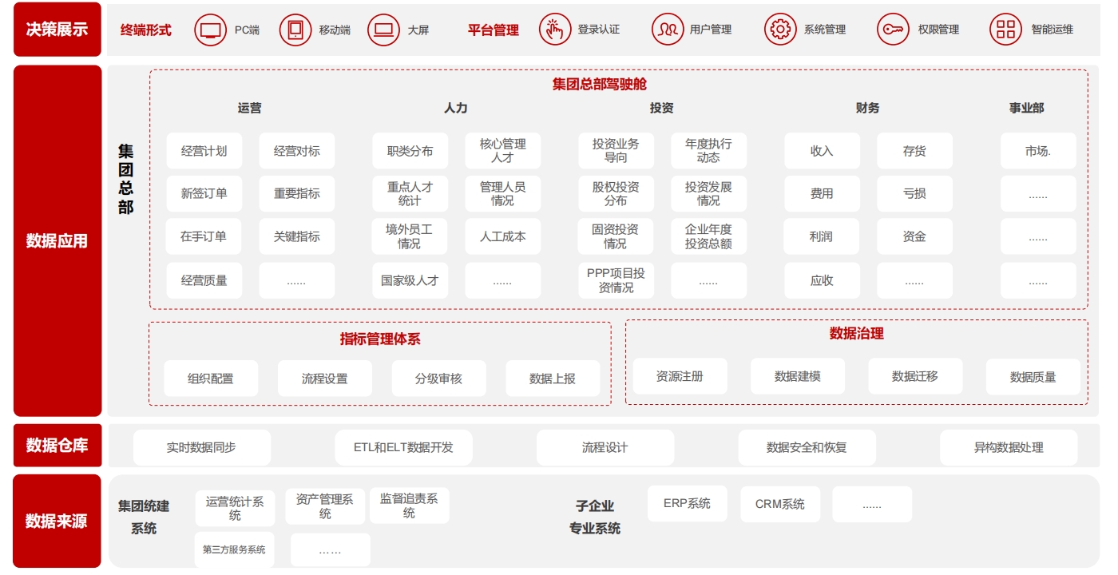Open the 核心管理人才 card

(502, 151)
